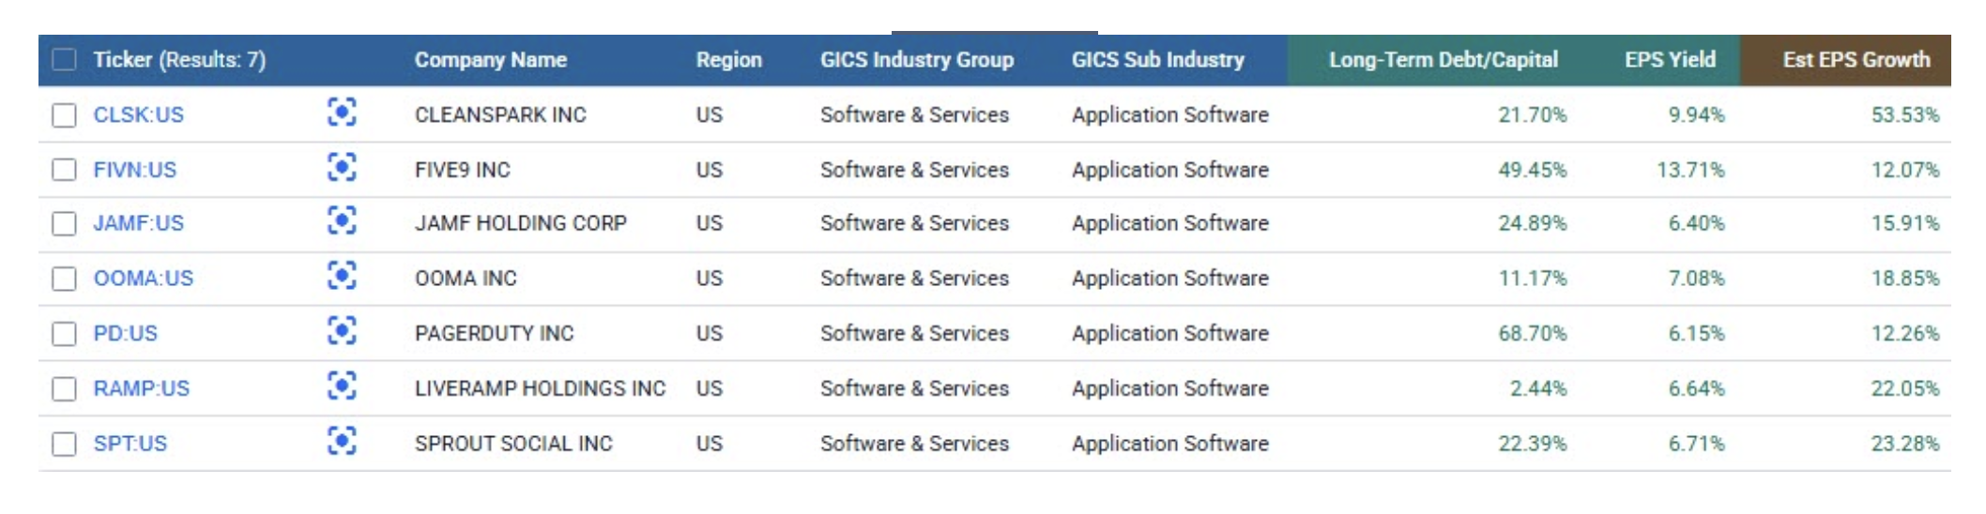Click the focus icon for RAMP:US
1986x514 pixels.
click(342, 386)
